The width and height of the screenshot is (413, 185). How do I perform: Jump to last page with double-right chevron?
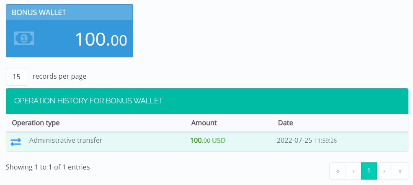pyautogui.click(x=400, y=171)
